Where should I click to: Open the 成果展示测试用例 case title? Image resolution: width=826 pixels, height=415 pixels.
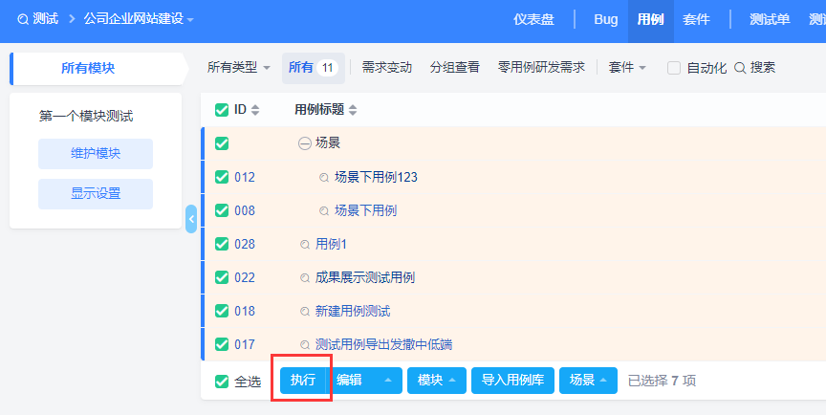pos(365,277)
